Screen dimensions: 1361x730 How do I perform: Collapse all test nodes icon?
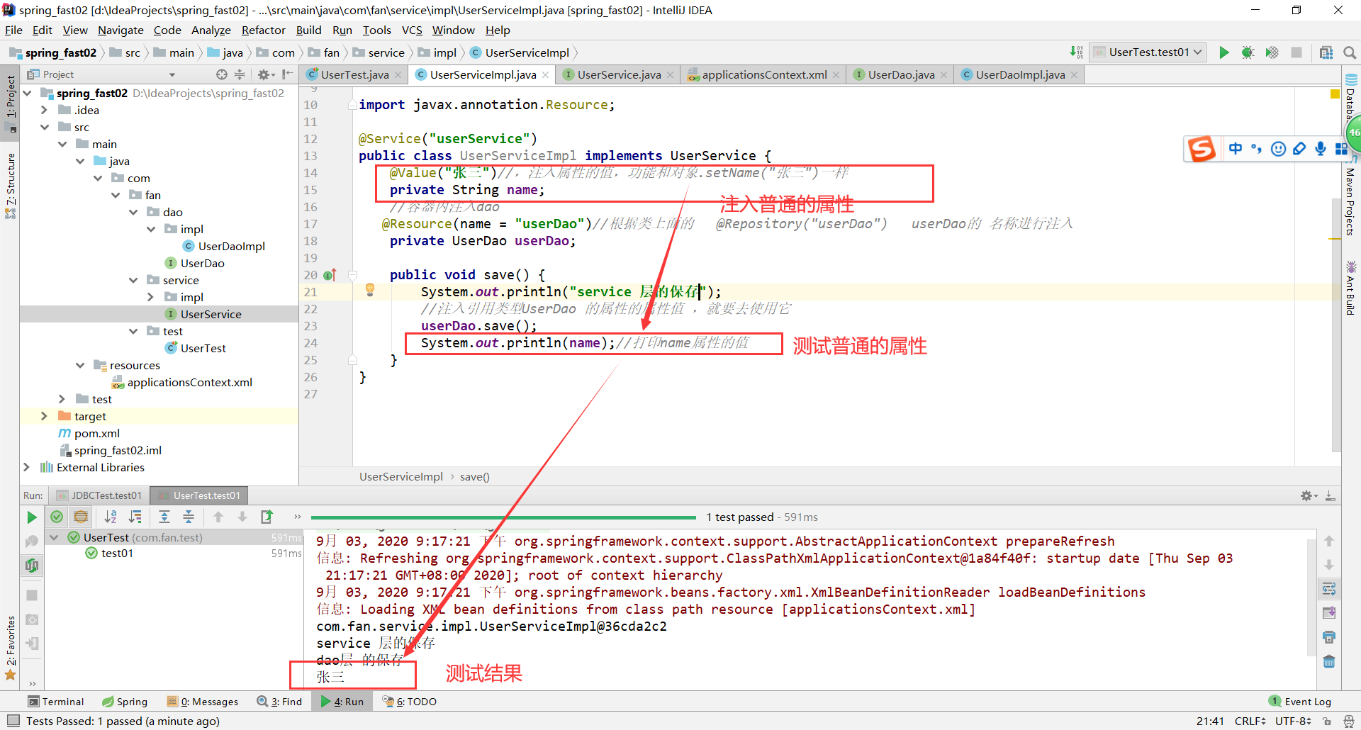tap(189, 517)
